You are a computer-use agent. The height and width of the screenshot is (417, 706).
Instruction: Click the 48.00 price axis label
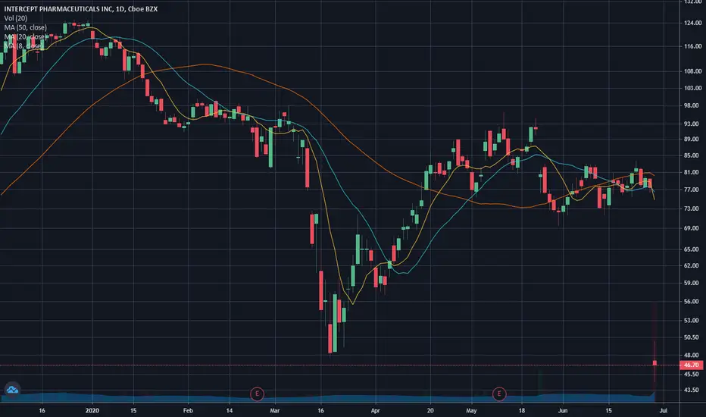point(691,356)
